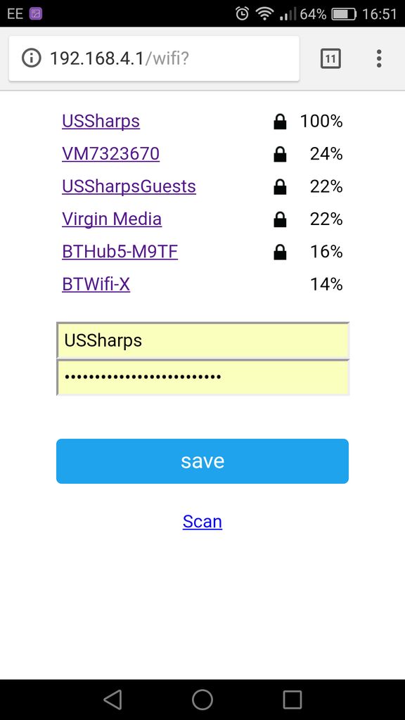
Task: Click the lock icon for USSharpsGuests
Action: point(279,186)
